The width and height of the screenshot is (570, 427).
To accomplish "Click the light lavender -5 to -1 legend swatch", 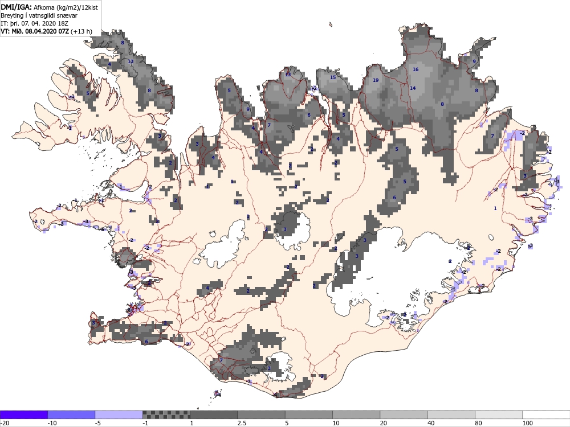I will click(x=119, y=414).
